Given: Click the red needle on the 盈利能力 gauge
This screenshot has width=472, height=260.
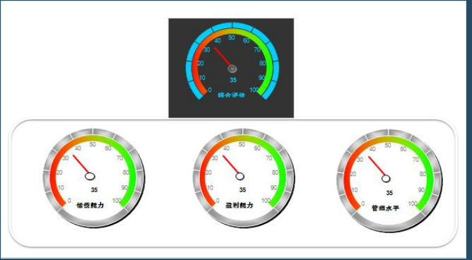Looking at the screenshot, I should click(x=230, y=165).
